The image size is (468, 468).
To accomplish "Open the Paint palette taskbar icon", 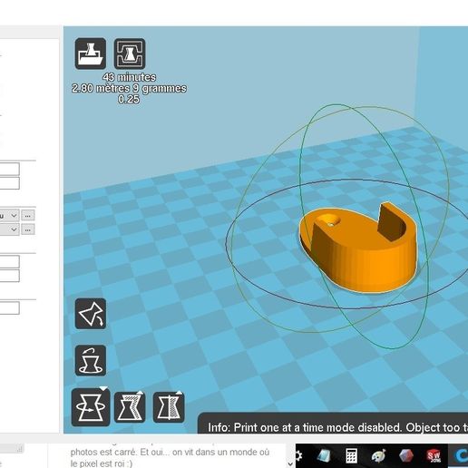I will (378, 455).
